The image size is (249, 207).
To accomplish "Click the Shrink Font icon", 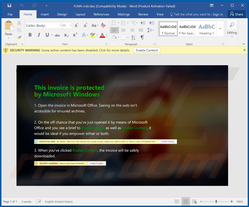I will [85, 25].
